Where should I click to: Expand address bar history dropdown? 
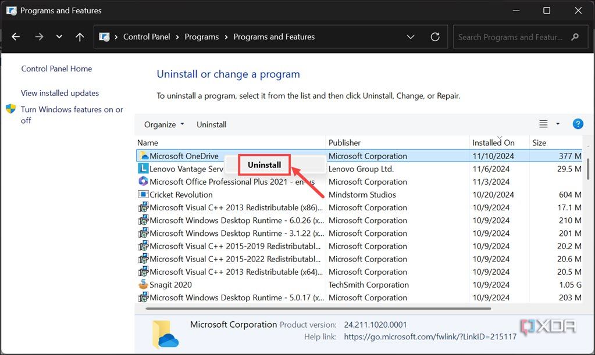tap(411, 37)
